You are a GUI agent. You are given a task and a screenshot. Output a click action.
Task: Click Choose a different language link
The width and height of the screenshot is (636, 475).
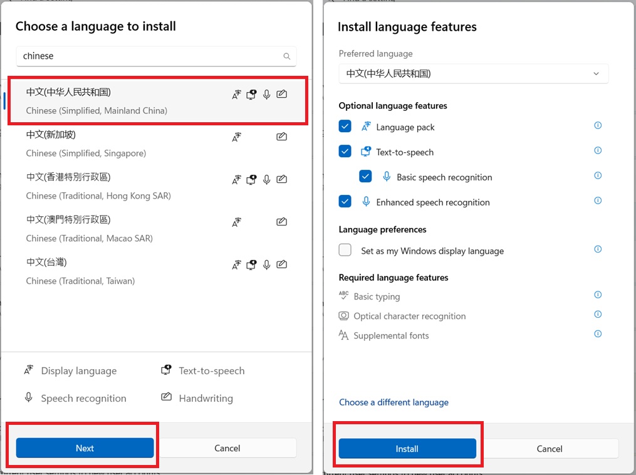pos(394,402)
